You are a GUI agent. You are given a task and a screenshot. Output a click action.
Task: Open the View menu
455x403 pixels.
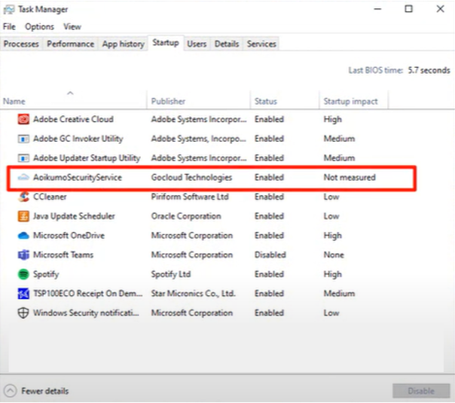point(72,26)
